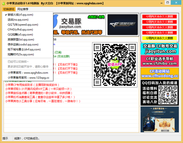The height and width of the screenshot is (143, 183).
Task: Open 小苹果备用官网 www.123xpg.cc link
Action: [27, 78]
